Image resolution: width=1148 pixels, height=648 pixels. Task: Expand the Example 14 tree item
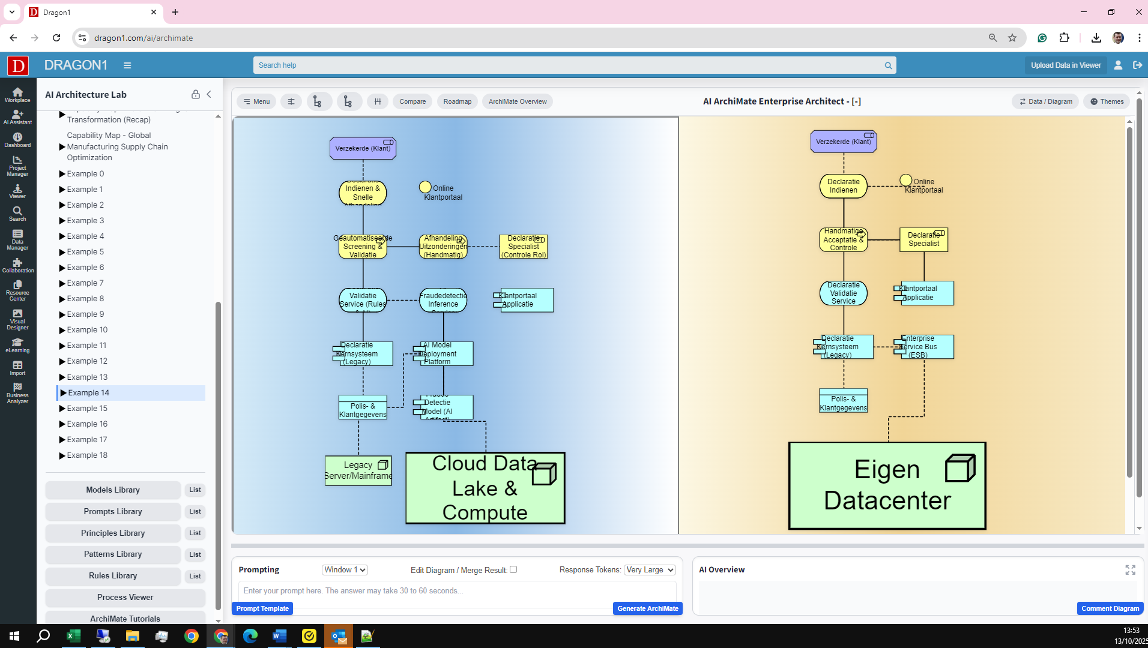(64, 393)
